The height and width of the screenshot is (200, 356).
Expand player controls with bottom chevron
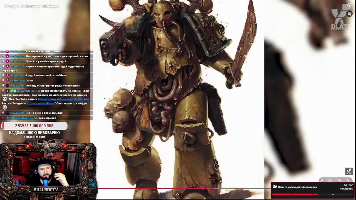tap(177, 194)
